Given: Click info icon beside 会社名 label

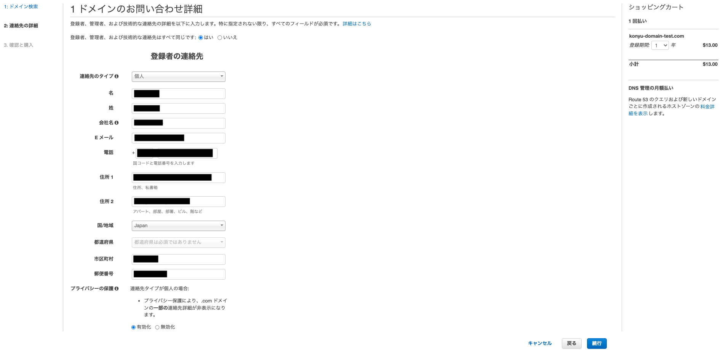Looking at the screenshot, I should (x=117, y=123).
